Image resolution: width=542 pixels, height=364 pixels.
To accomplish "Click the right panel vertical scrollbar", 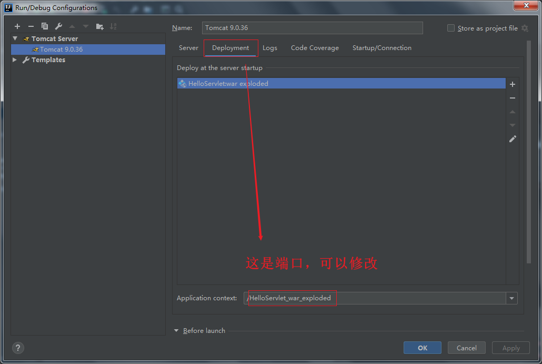I will pyautogui.click(x=528, y=152).
